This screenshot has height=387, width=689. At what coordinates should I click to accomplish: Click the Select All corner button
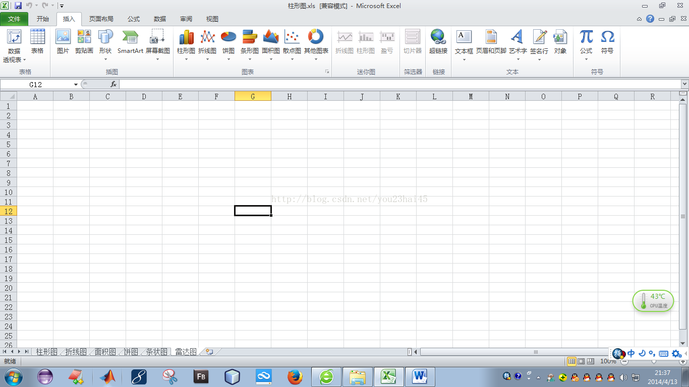tap(8, 96)
